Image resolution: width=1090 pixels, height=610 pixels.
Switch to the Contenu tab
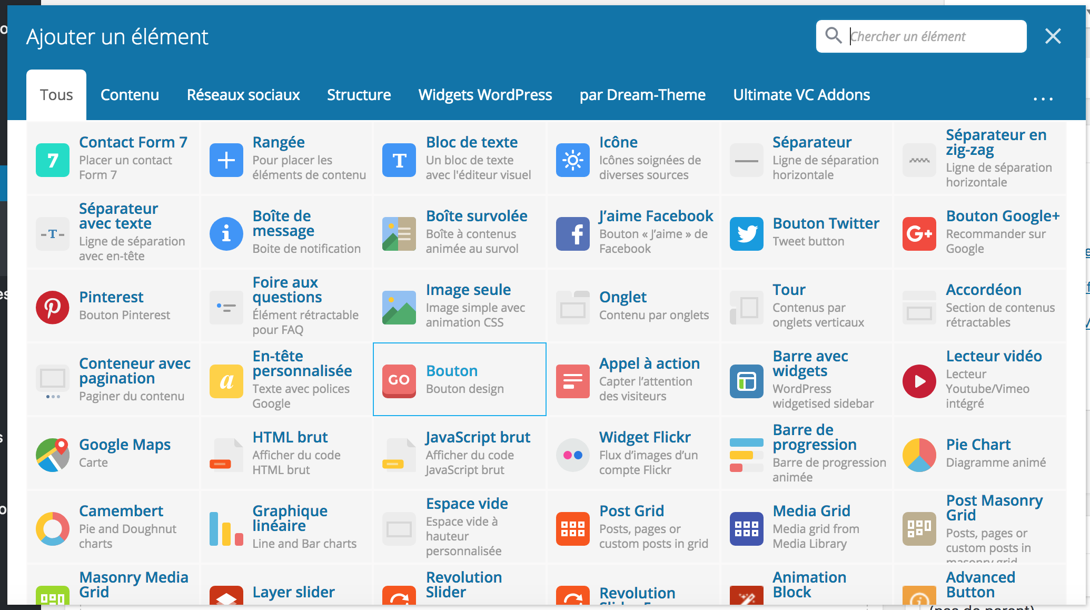pyautogui.click(x=130, y=95)
